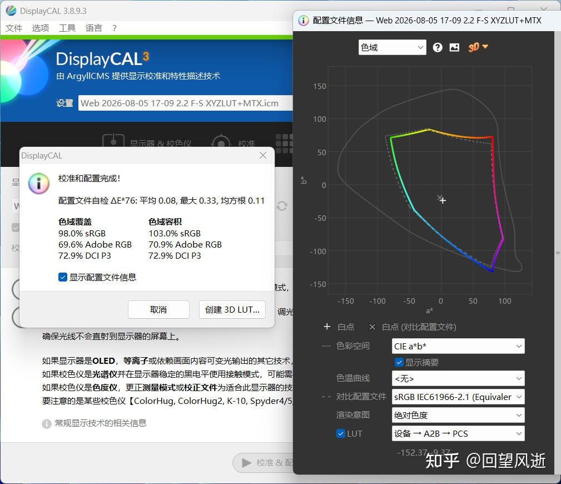Open the ? help menu
561x484 pixels.
tap(115, 28)
